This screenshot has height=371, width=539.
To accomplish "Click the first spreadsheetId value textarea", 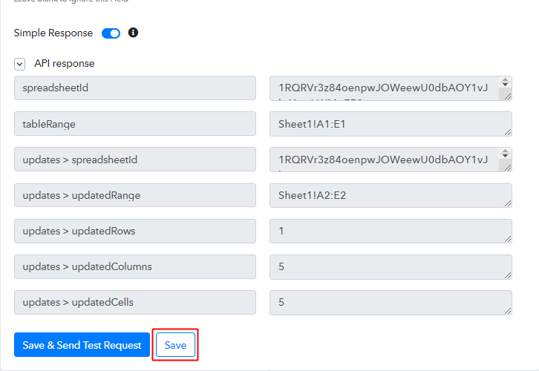I will pos(391,88).
